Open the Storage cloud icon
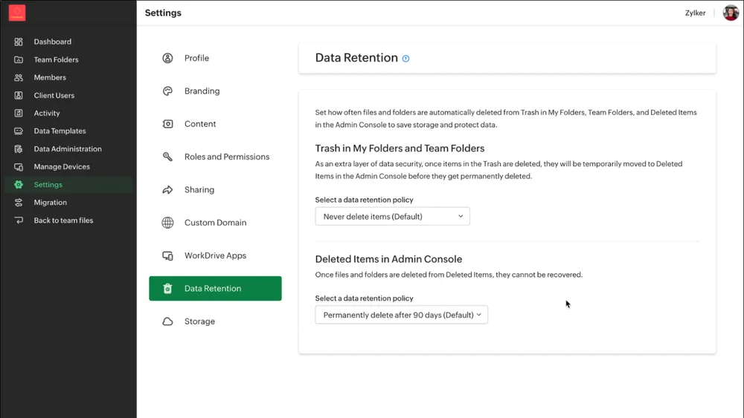This screenshot has height=418, width=744. (167, 321)
